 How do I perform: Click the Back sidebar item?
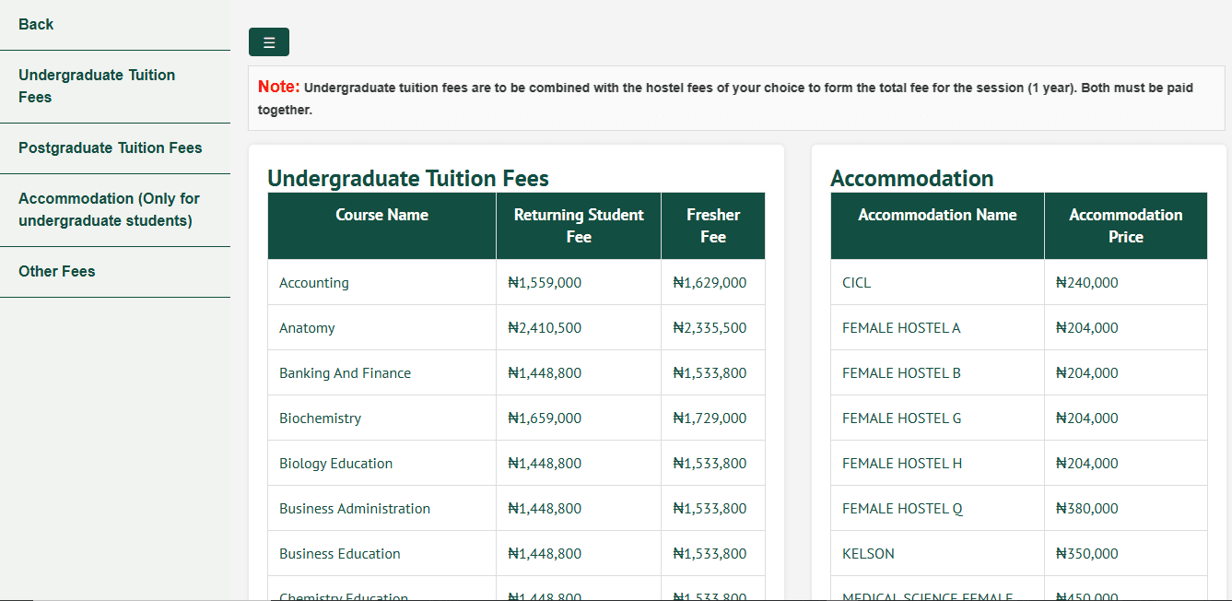[36, 24]
